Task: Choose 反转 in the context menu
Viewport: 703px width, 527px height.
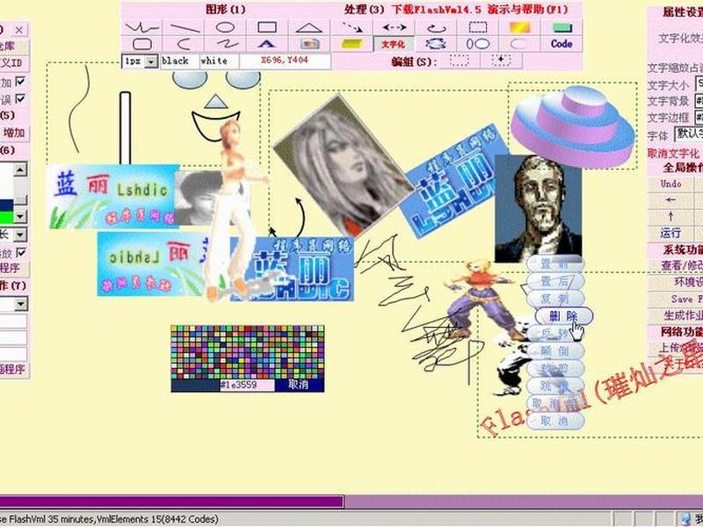Action: [x=555, y=334]
